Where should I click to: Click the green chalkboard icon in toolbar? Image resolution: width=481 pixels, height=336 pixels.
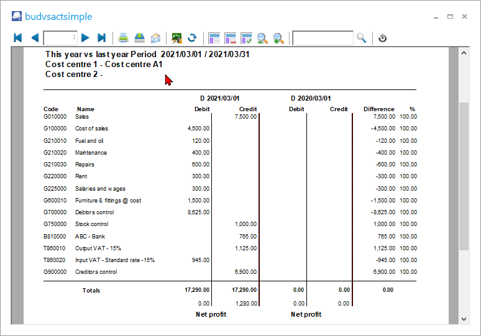coord(177,38)
